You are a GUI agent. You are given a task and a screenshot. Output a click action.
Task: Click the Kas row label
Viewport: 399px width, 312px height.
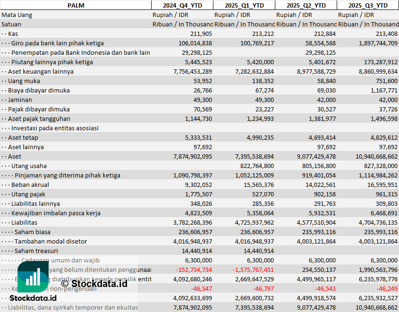coord(13,34)
